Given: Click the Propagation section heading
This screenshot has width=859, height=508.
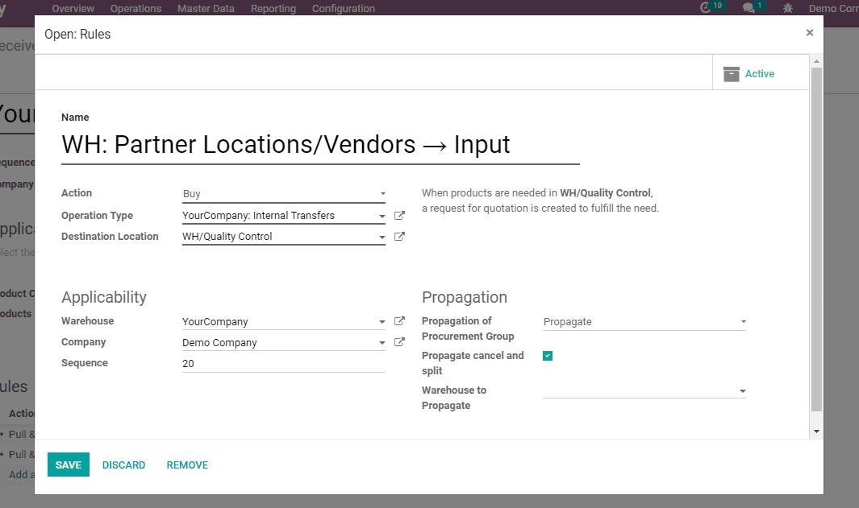Looking at the screenshot, I should [x=465, y=297].
